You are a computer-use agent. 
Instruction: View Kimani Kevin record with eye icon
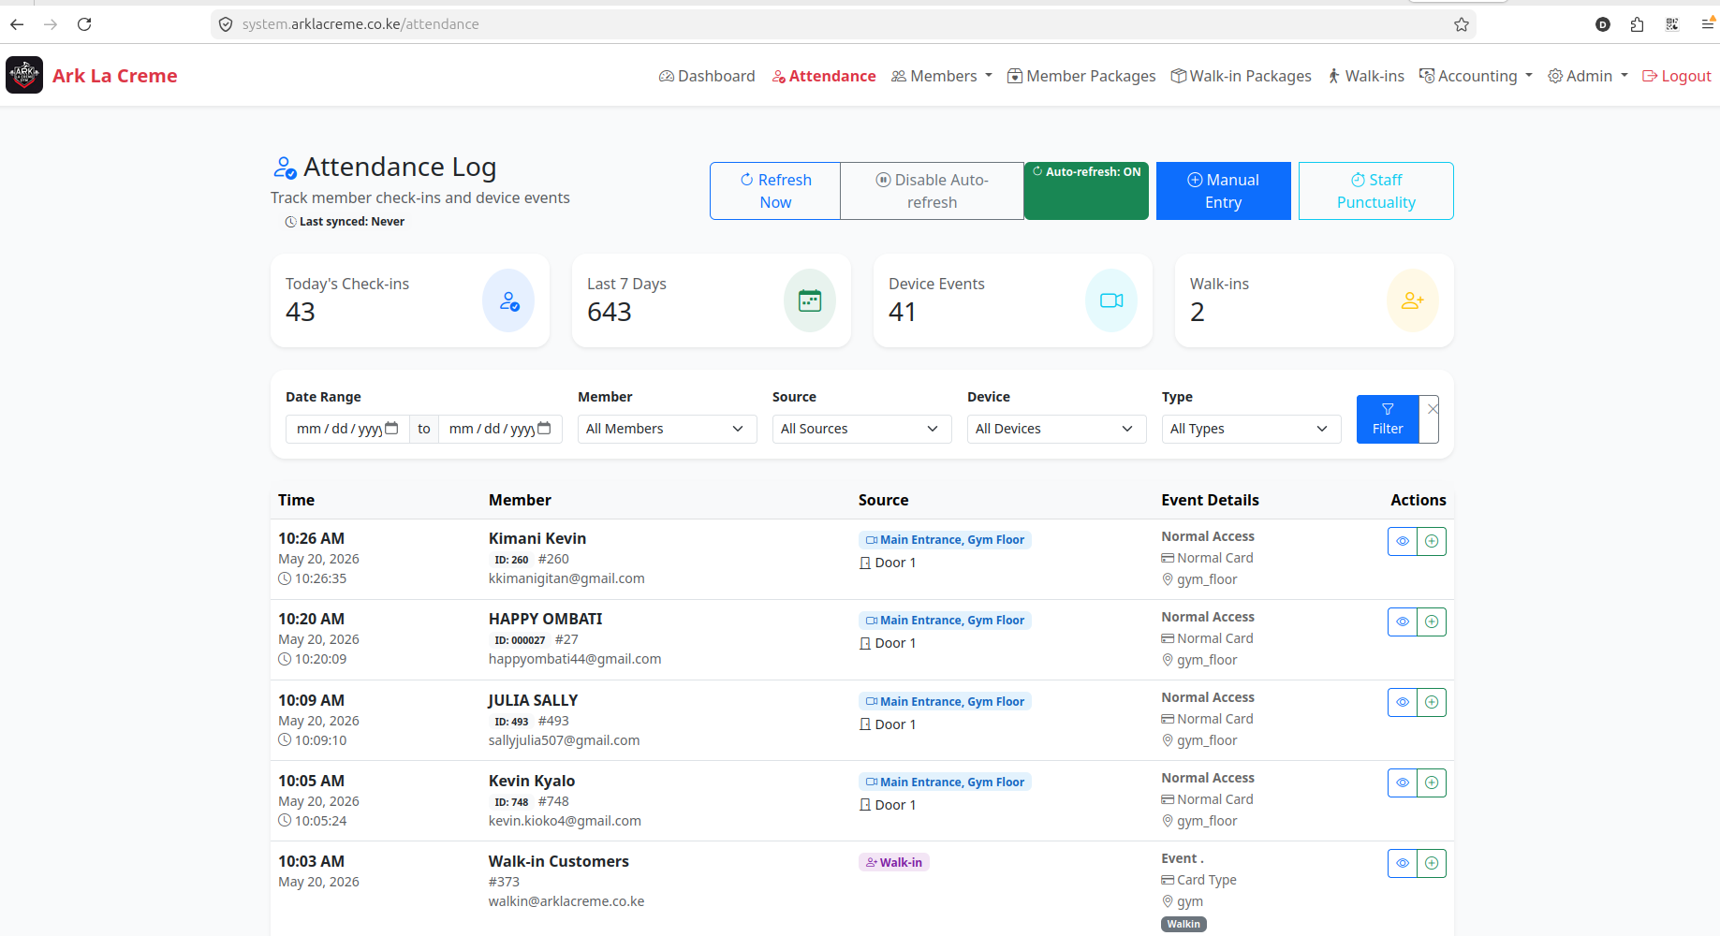(1403, 541)
